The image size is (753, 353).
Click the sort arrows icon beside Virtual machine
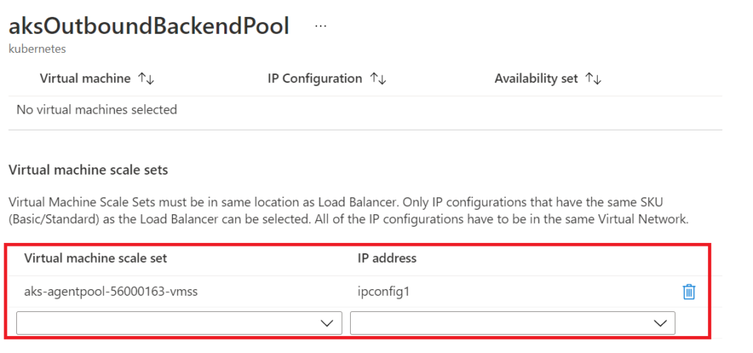[x=146, y=79]
